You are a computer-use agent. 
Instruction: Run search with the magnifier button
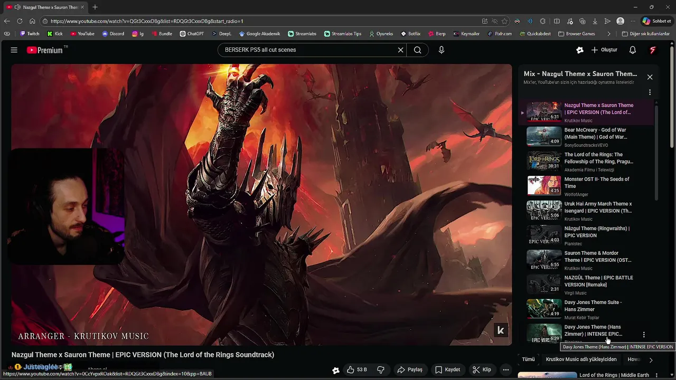[x=418, y=50]
